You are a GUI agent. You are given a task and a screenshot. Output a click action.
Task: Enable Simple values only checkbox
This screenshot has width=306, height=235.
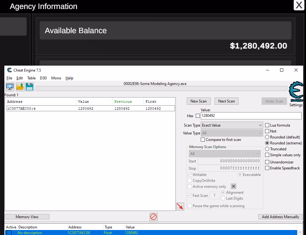(267, 155)
